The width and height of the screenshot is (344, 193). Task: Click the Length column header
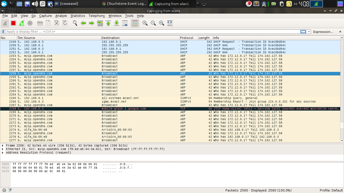pos(205,38)
